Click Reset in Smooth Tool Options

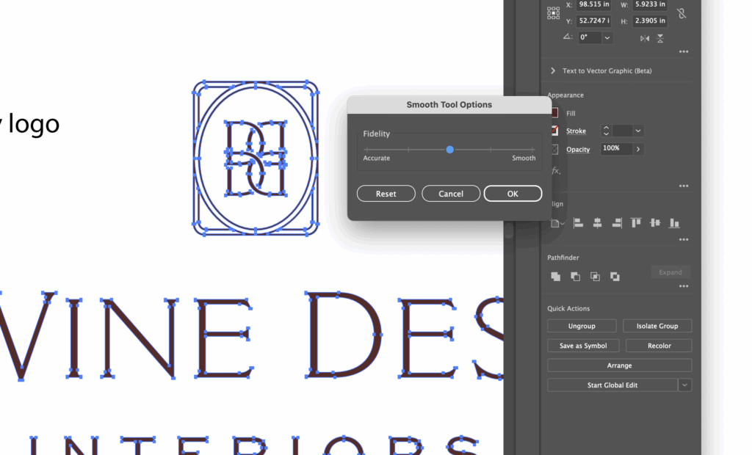[386, 194]
